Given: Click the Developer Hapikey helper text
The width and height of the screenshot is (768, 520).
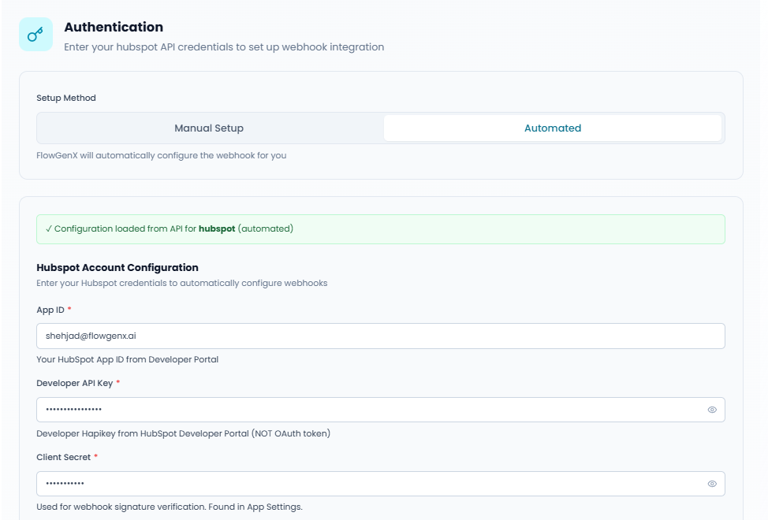Looking at the screenshot, I should point(183,433).
